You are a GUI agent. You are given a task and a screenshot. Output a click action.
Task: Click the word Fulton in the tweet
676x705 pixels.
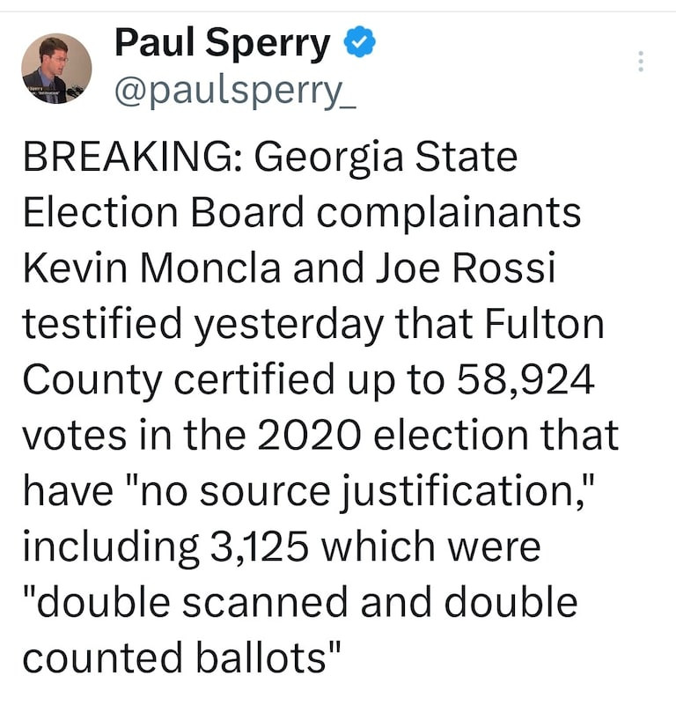click(x=548, y=325)
